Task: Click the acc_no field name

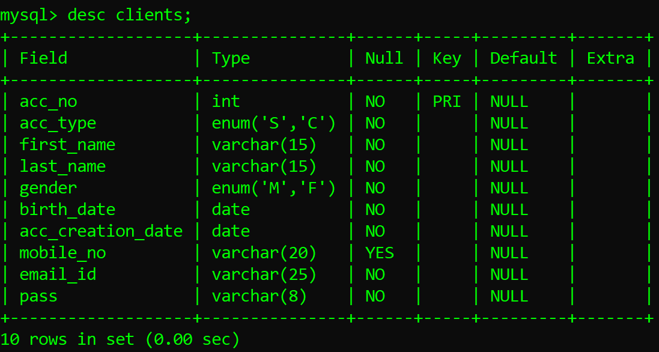Action: pos(48,102)
